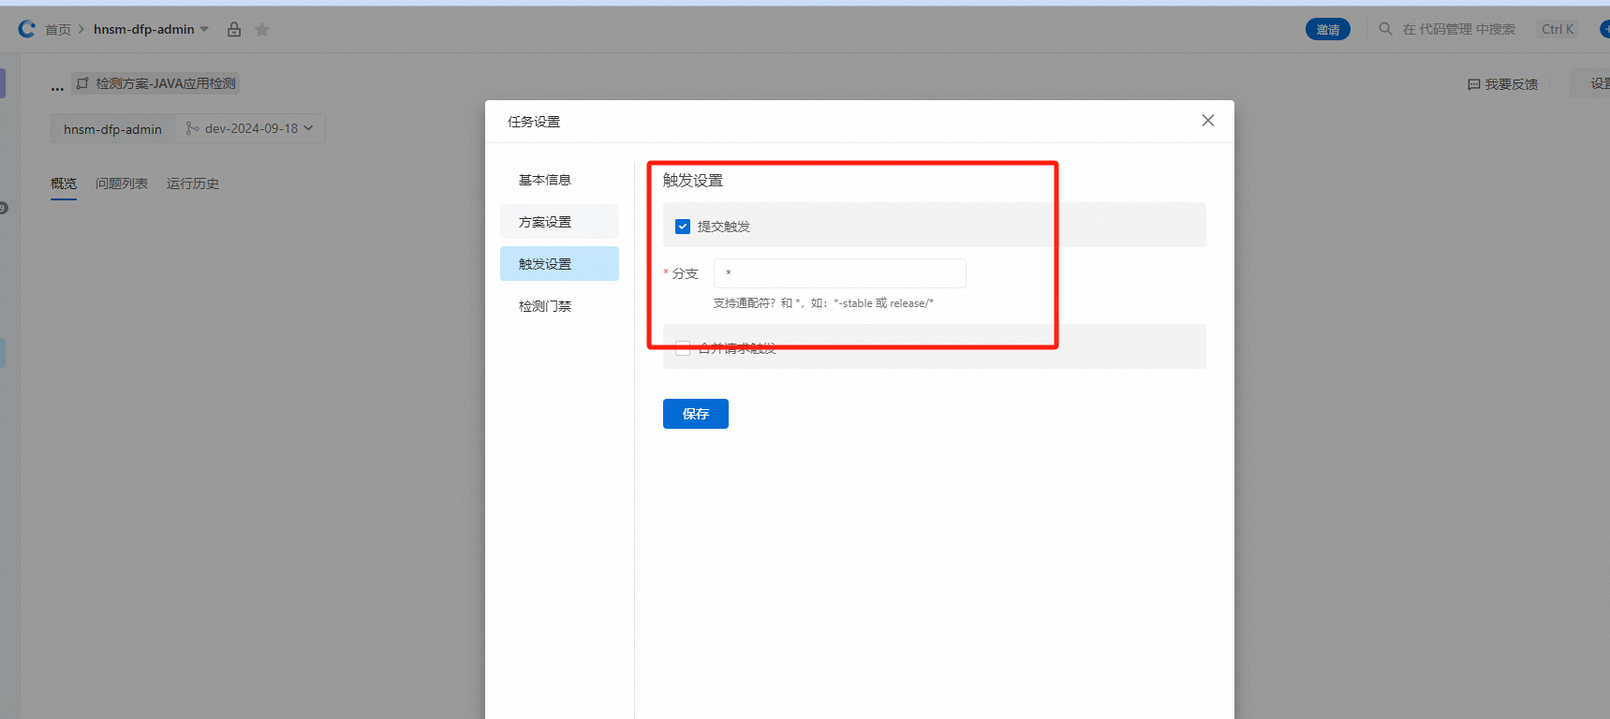Enable the 合并请求触发 checkbox

point(683,348)
